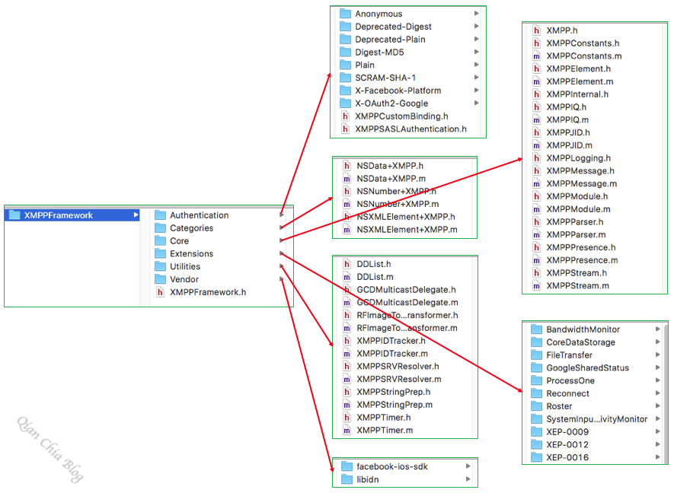Click the Utilities folder icon
The width and height of the screenshot is (674, 493).
coord(161,266)
